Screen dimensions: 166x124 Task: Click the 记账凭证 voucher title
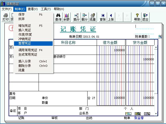78,29
